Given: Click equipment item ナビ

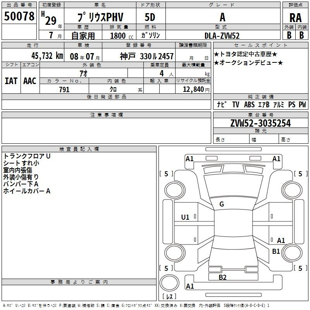Looking at the screenshot, I should click(x=222, y=104).
